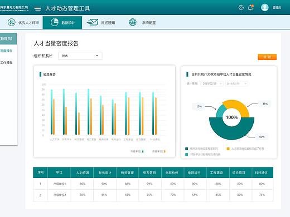Screen dimensions: 290x217
Task: Click the 管理员 username in header
Action: (277, 8)
